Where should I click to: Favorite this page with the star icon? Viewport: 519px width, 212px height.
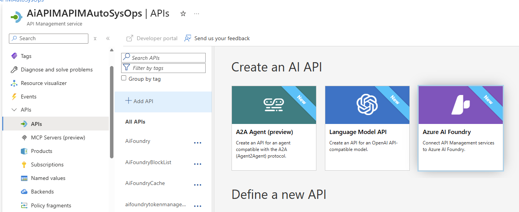pyautogui.click(x=183, y=14)
